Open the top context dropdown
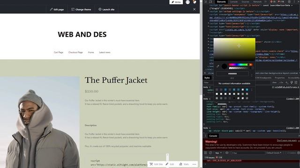This screenshot has width=300, height=168. coord(218,153)
